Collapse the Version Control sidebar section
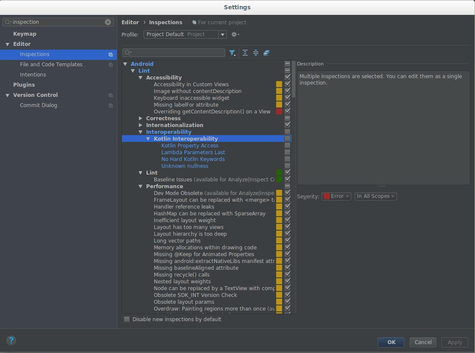Viewport: 475px width, 353px height. pyautogui.click(x=7, y=95)
